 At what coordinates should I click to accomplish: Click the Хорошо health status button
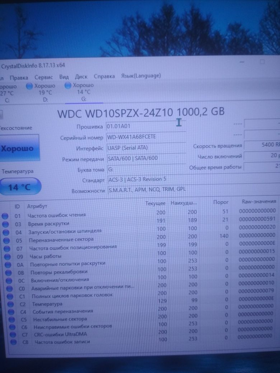[19, 148]
